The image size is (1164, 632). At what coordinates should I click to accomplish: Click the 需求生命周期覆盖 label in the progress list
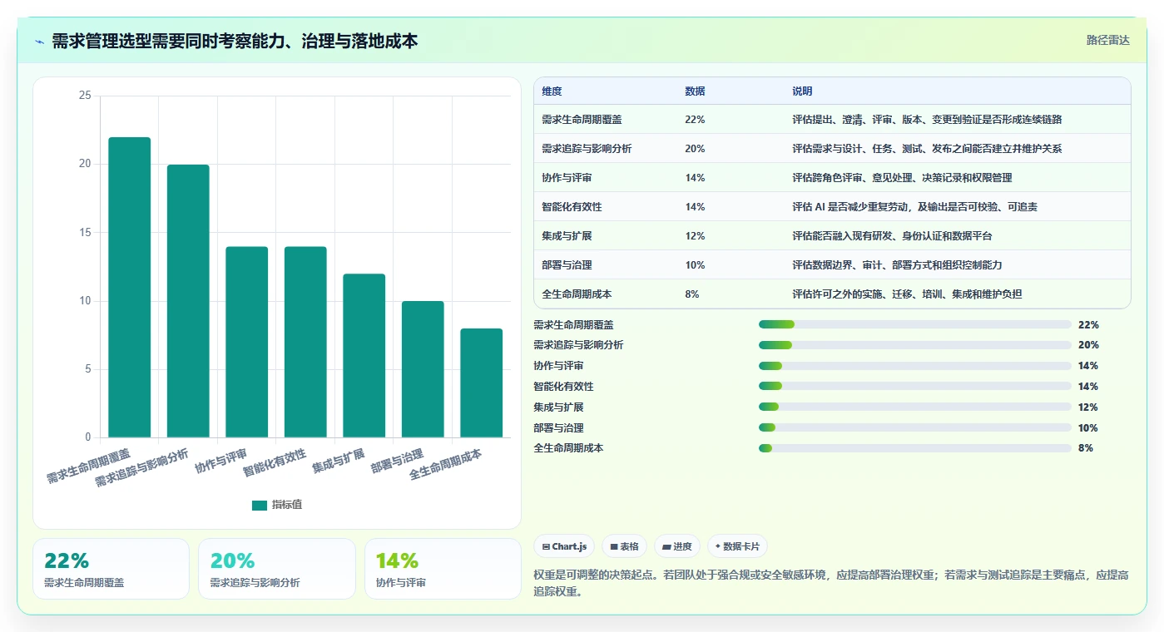click(573, 324)
